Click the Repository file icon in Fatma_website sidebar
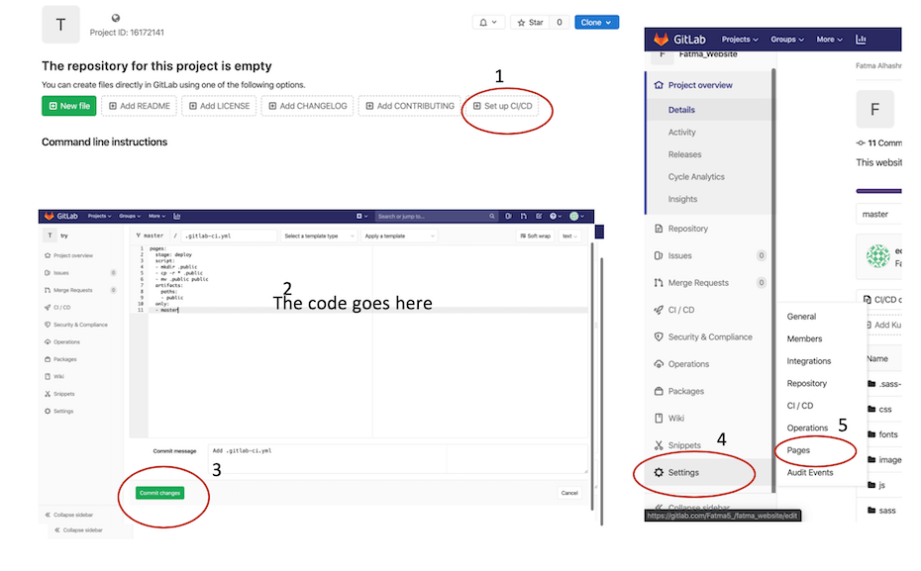 coord(659,229)
